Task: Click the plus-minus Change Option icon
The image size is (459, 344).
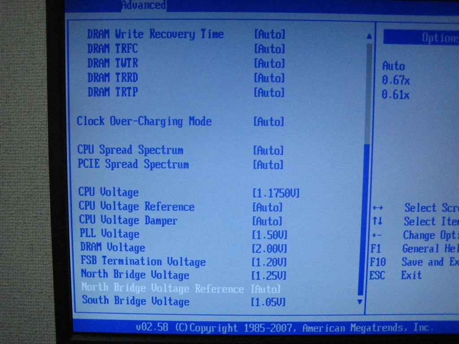Action: pos(377,235)
